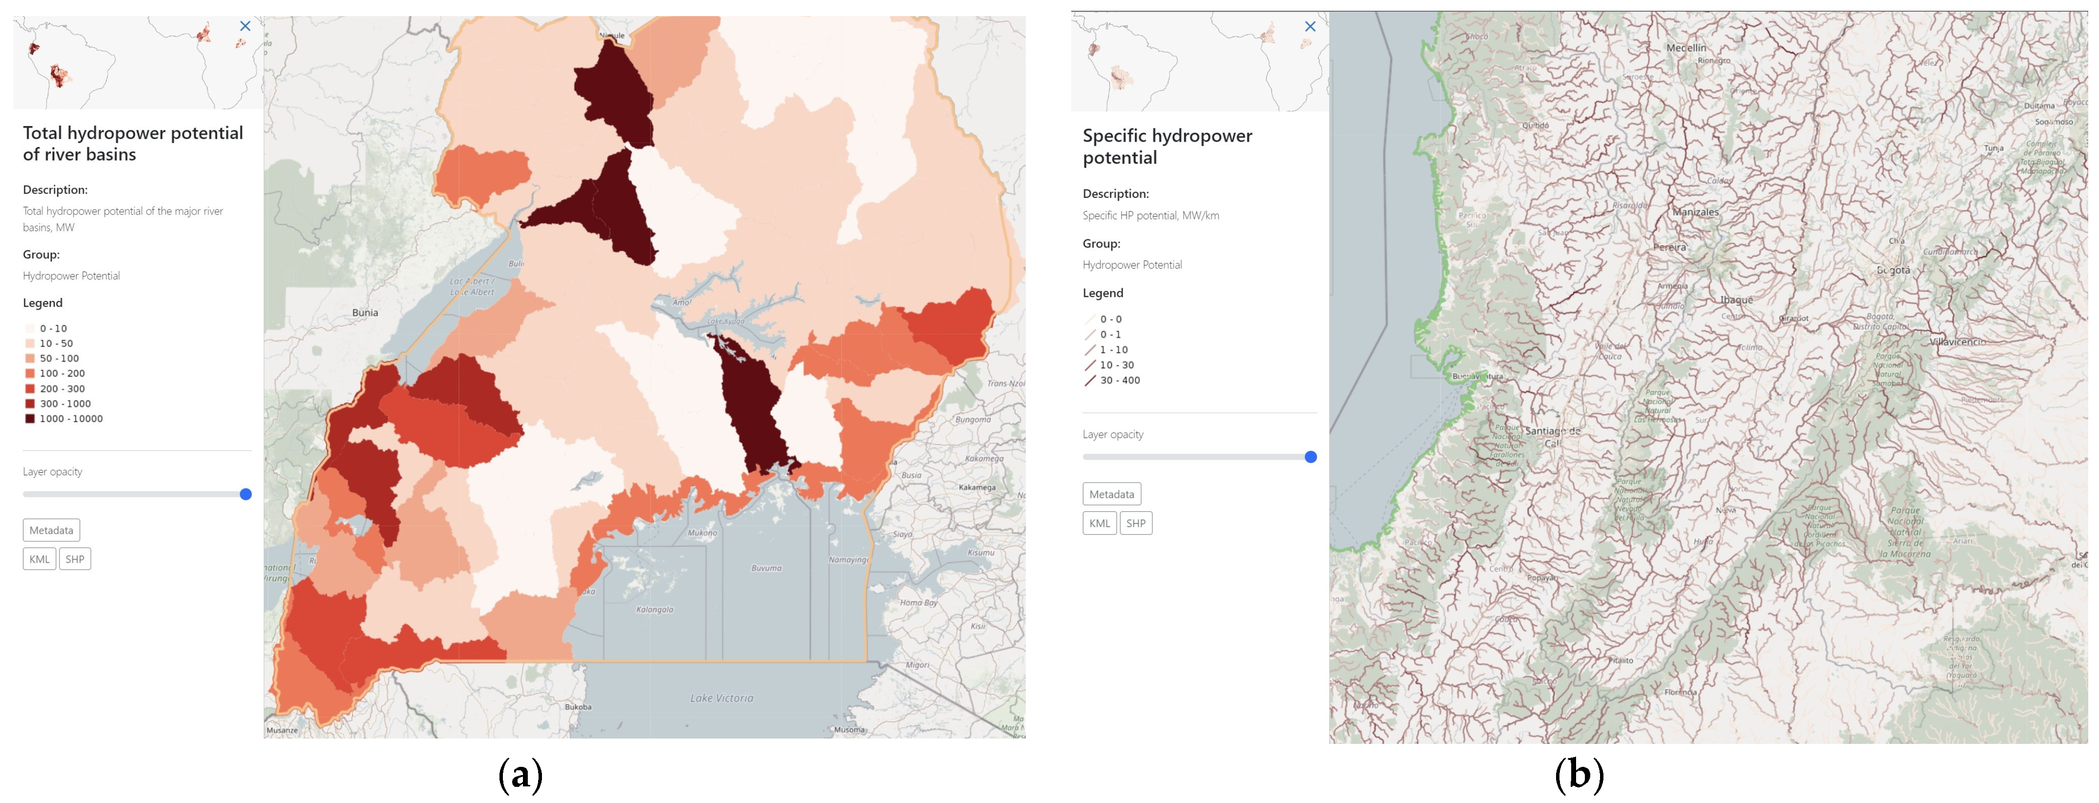Click the 10 - 30 legend line icon

pos(1090,365)
